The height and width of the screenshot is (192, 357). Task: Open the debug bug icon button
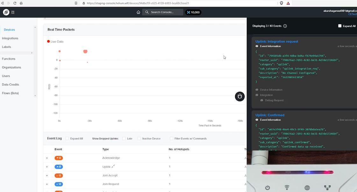point(240,96)
